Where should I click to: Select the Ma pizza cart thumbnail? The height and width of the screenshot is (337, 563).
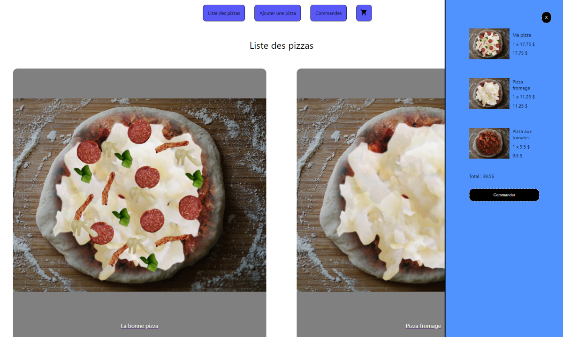point(489,44)
